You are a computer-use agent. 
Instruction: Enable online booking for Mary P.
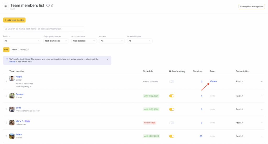click(x=172, y=123)
